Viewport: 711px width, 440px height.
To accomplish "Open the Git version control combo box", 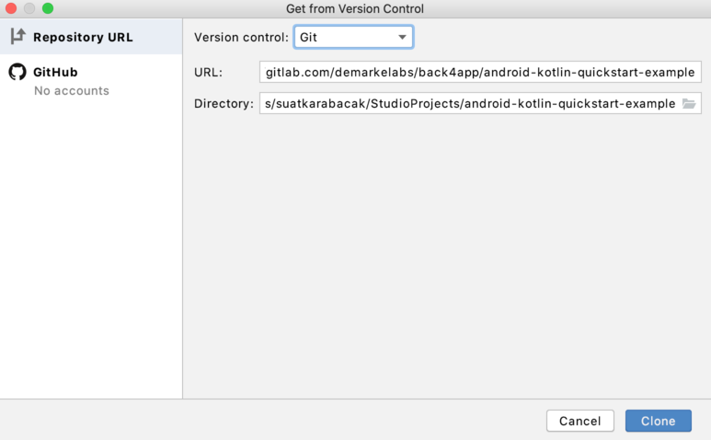I will pyautogui.click(x=353, y=37).
